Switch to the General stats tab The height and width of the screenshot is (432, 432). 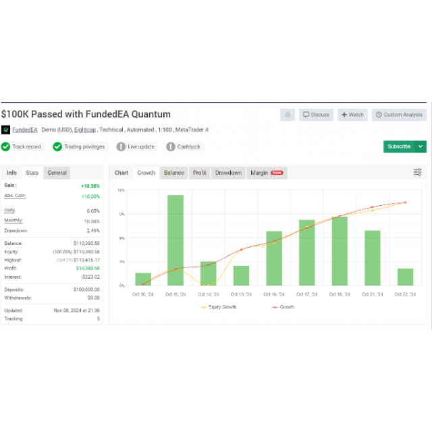click(57, 173)
